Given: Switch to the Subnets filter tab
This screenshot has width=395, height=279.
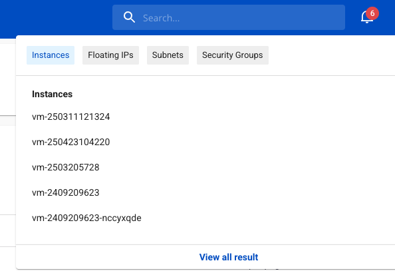Looking at the screenshot, I should click(168, 55).
